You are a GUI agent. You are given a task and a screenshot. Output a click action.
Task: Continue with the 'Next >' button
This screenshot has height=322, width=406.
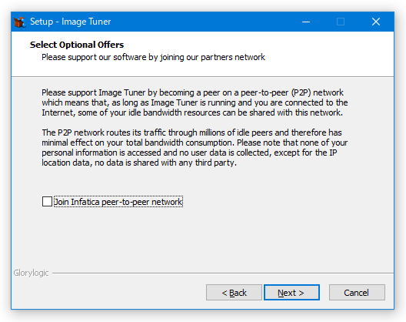point(291,293)
